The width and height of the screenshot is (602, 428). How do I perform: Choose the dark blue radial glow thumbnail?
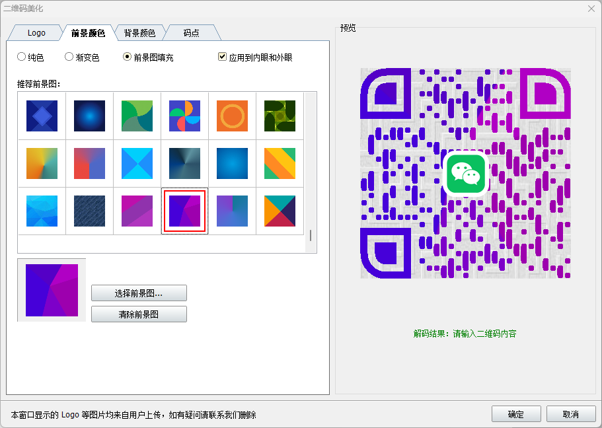click(89, 116)
